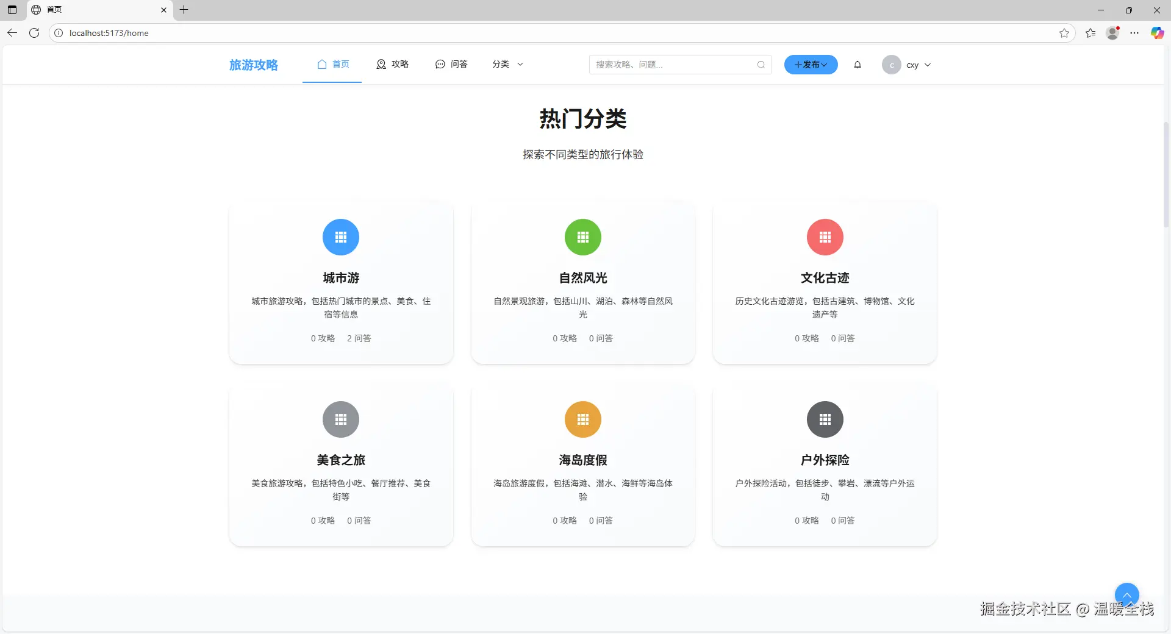Open the 城市游 category title
The width and height of the screenshot is (1171, 634).
pyautogui.click(x=341, y=278)
